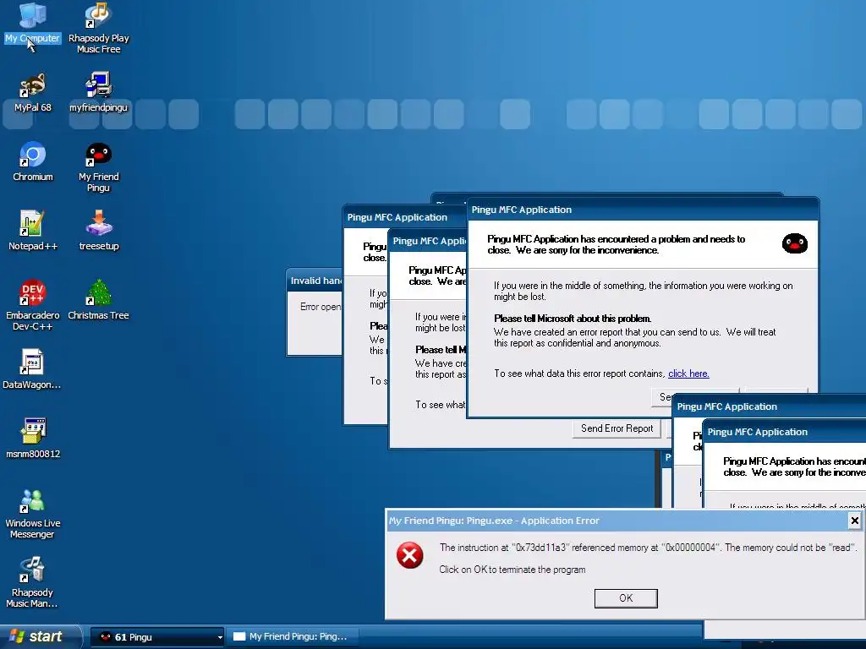Open the 61 Pingu taskbar group
Screen dimensions: 866x649
(x=157, y=637)
